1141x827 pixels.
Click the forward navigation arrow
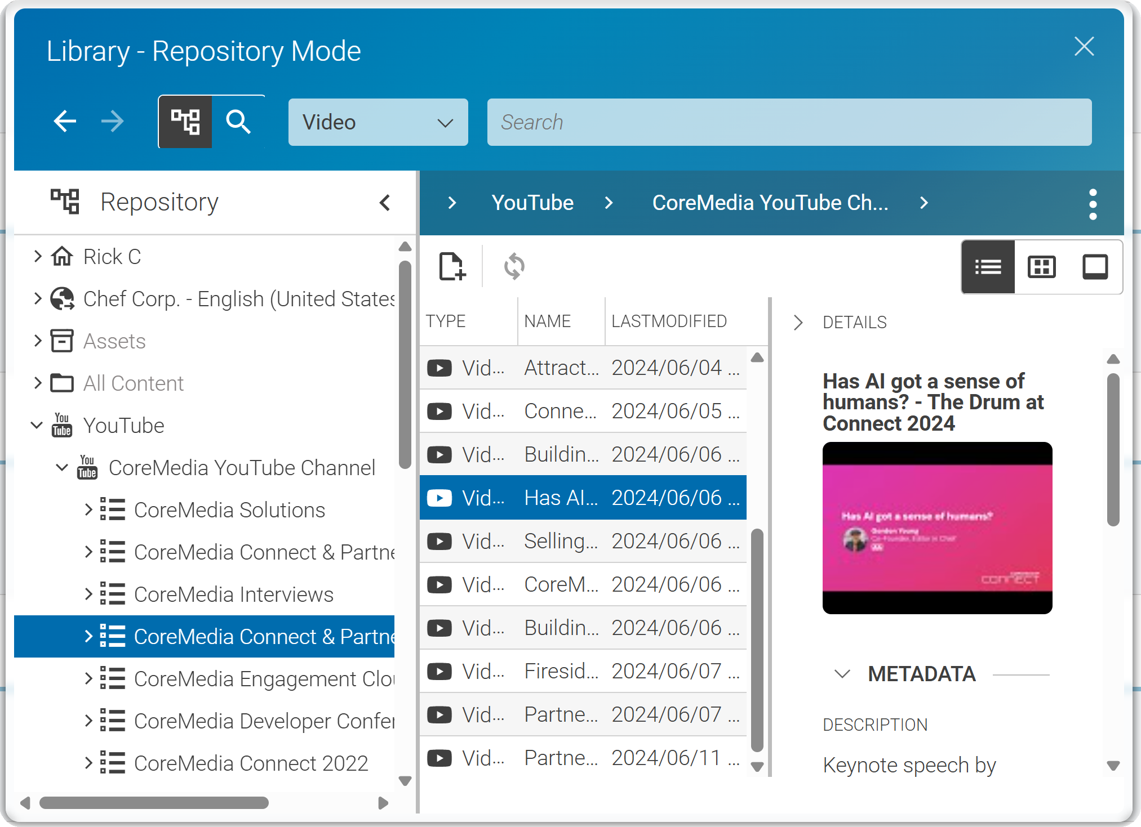pyautogui.click(x=113, y=122)
